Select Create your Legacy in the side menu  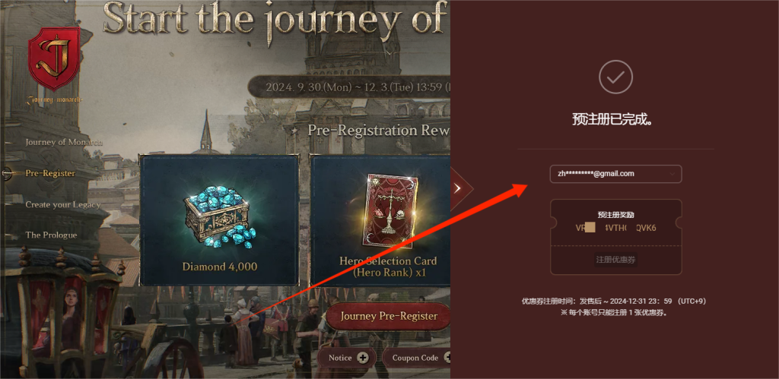(x=62, y=204)
